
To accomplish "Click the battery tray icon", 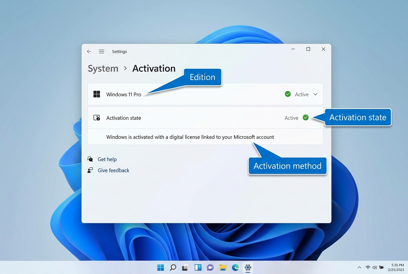I will point(382,268).
